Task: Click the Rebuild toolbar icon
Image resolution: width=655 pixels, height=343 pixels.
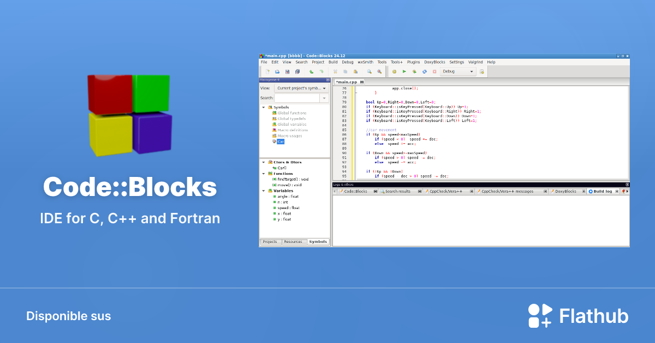Action: coord(425,71)
